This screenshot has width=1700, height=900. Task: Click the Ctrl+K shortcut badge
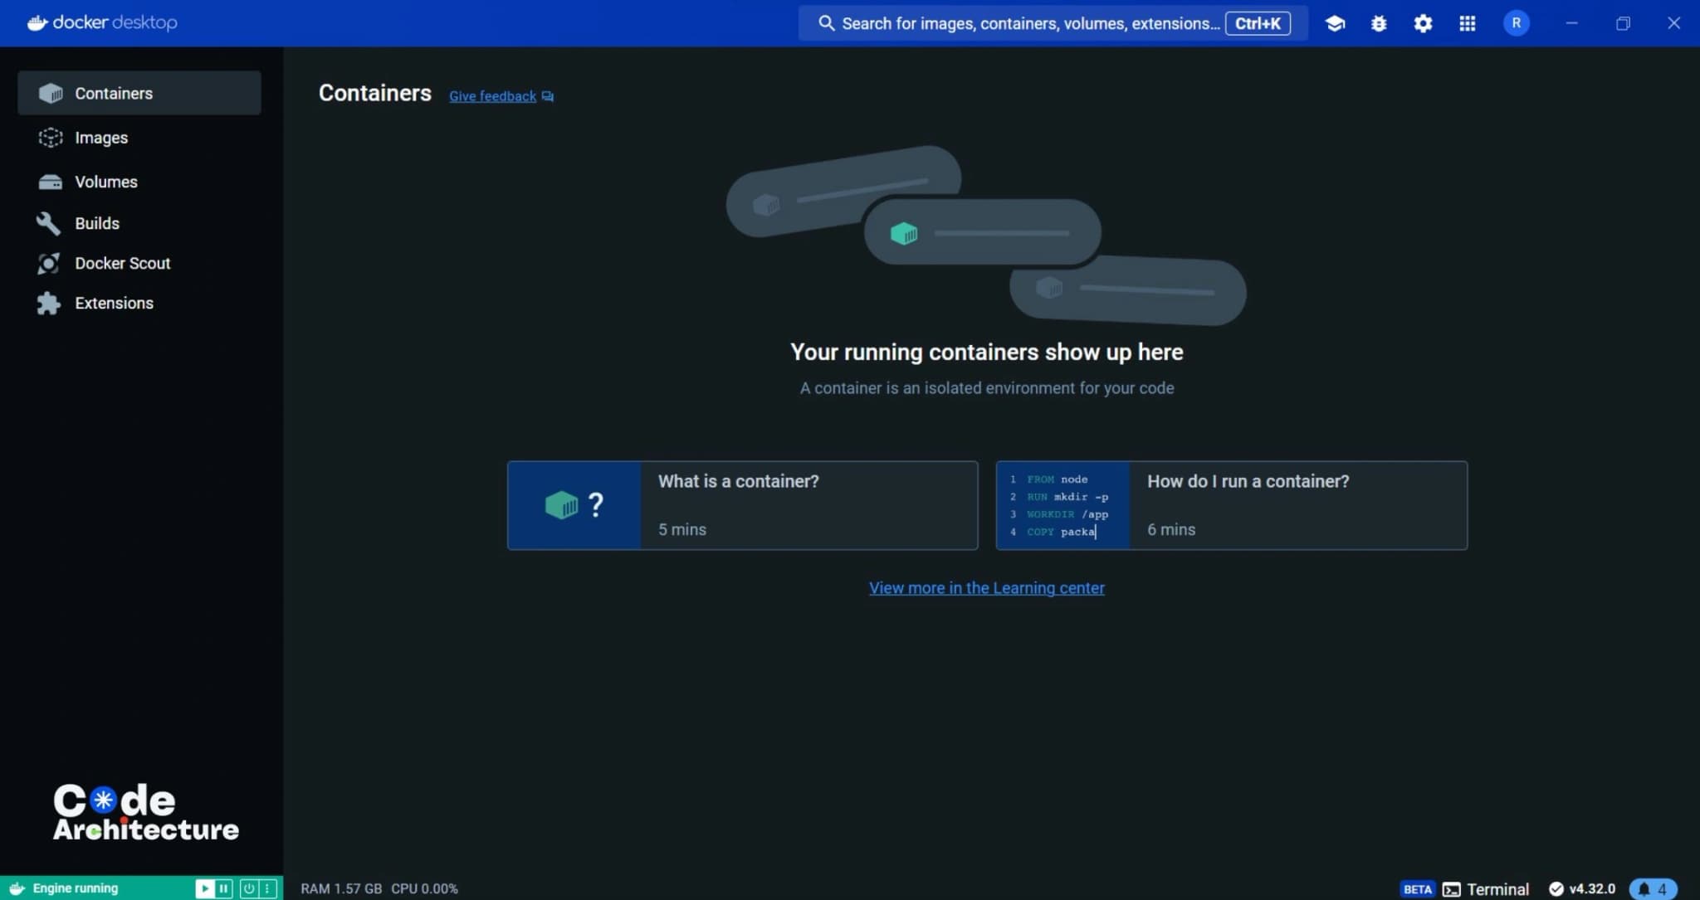[1258, 23]
